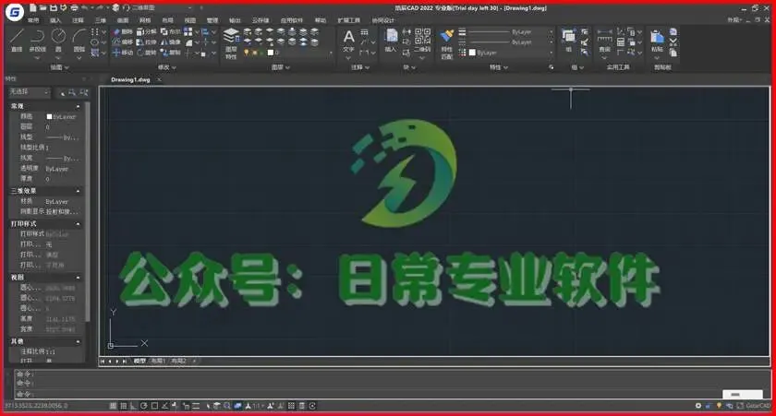This screenshot has height=416, width=776.
Task: Select the Text (文字) tool
Action: (349, 40)
